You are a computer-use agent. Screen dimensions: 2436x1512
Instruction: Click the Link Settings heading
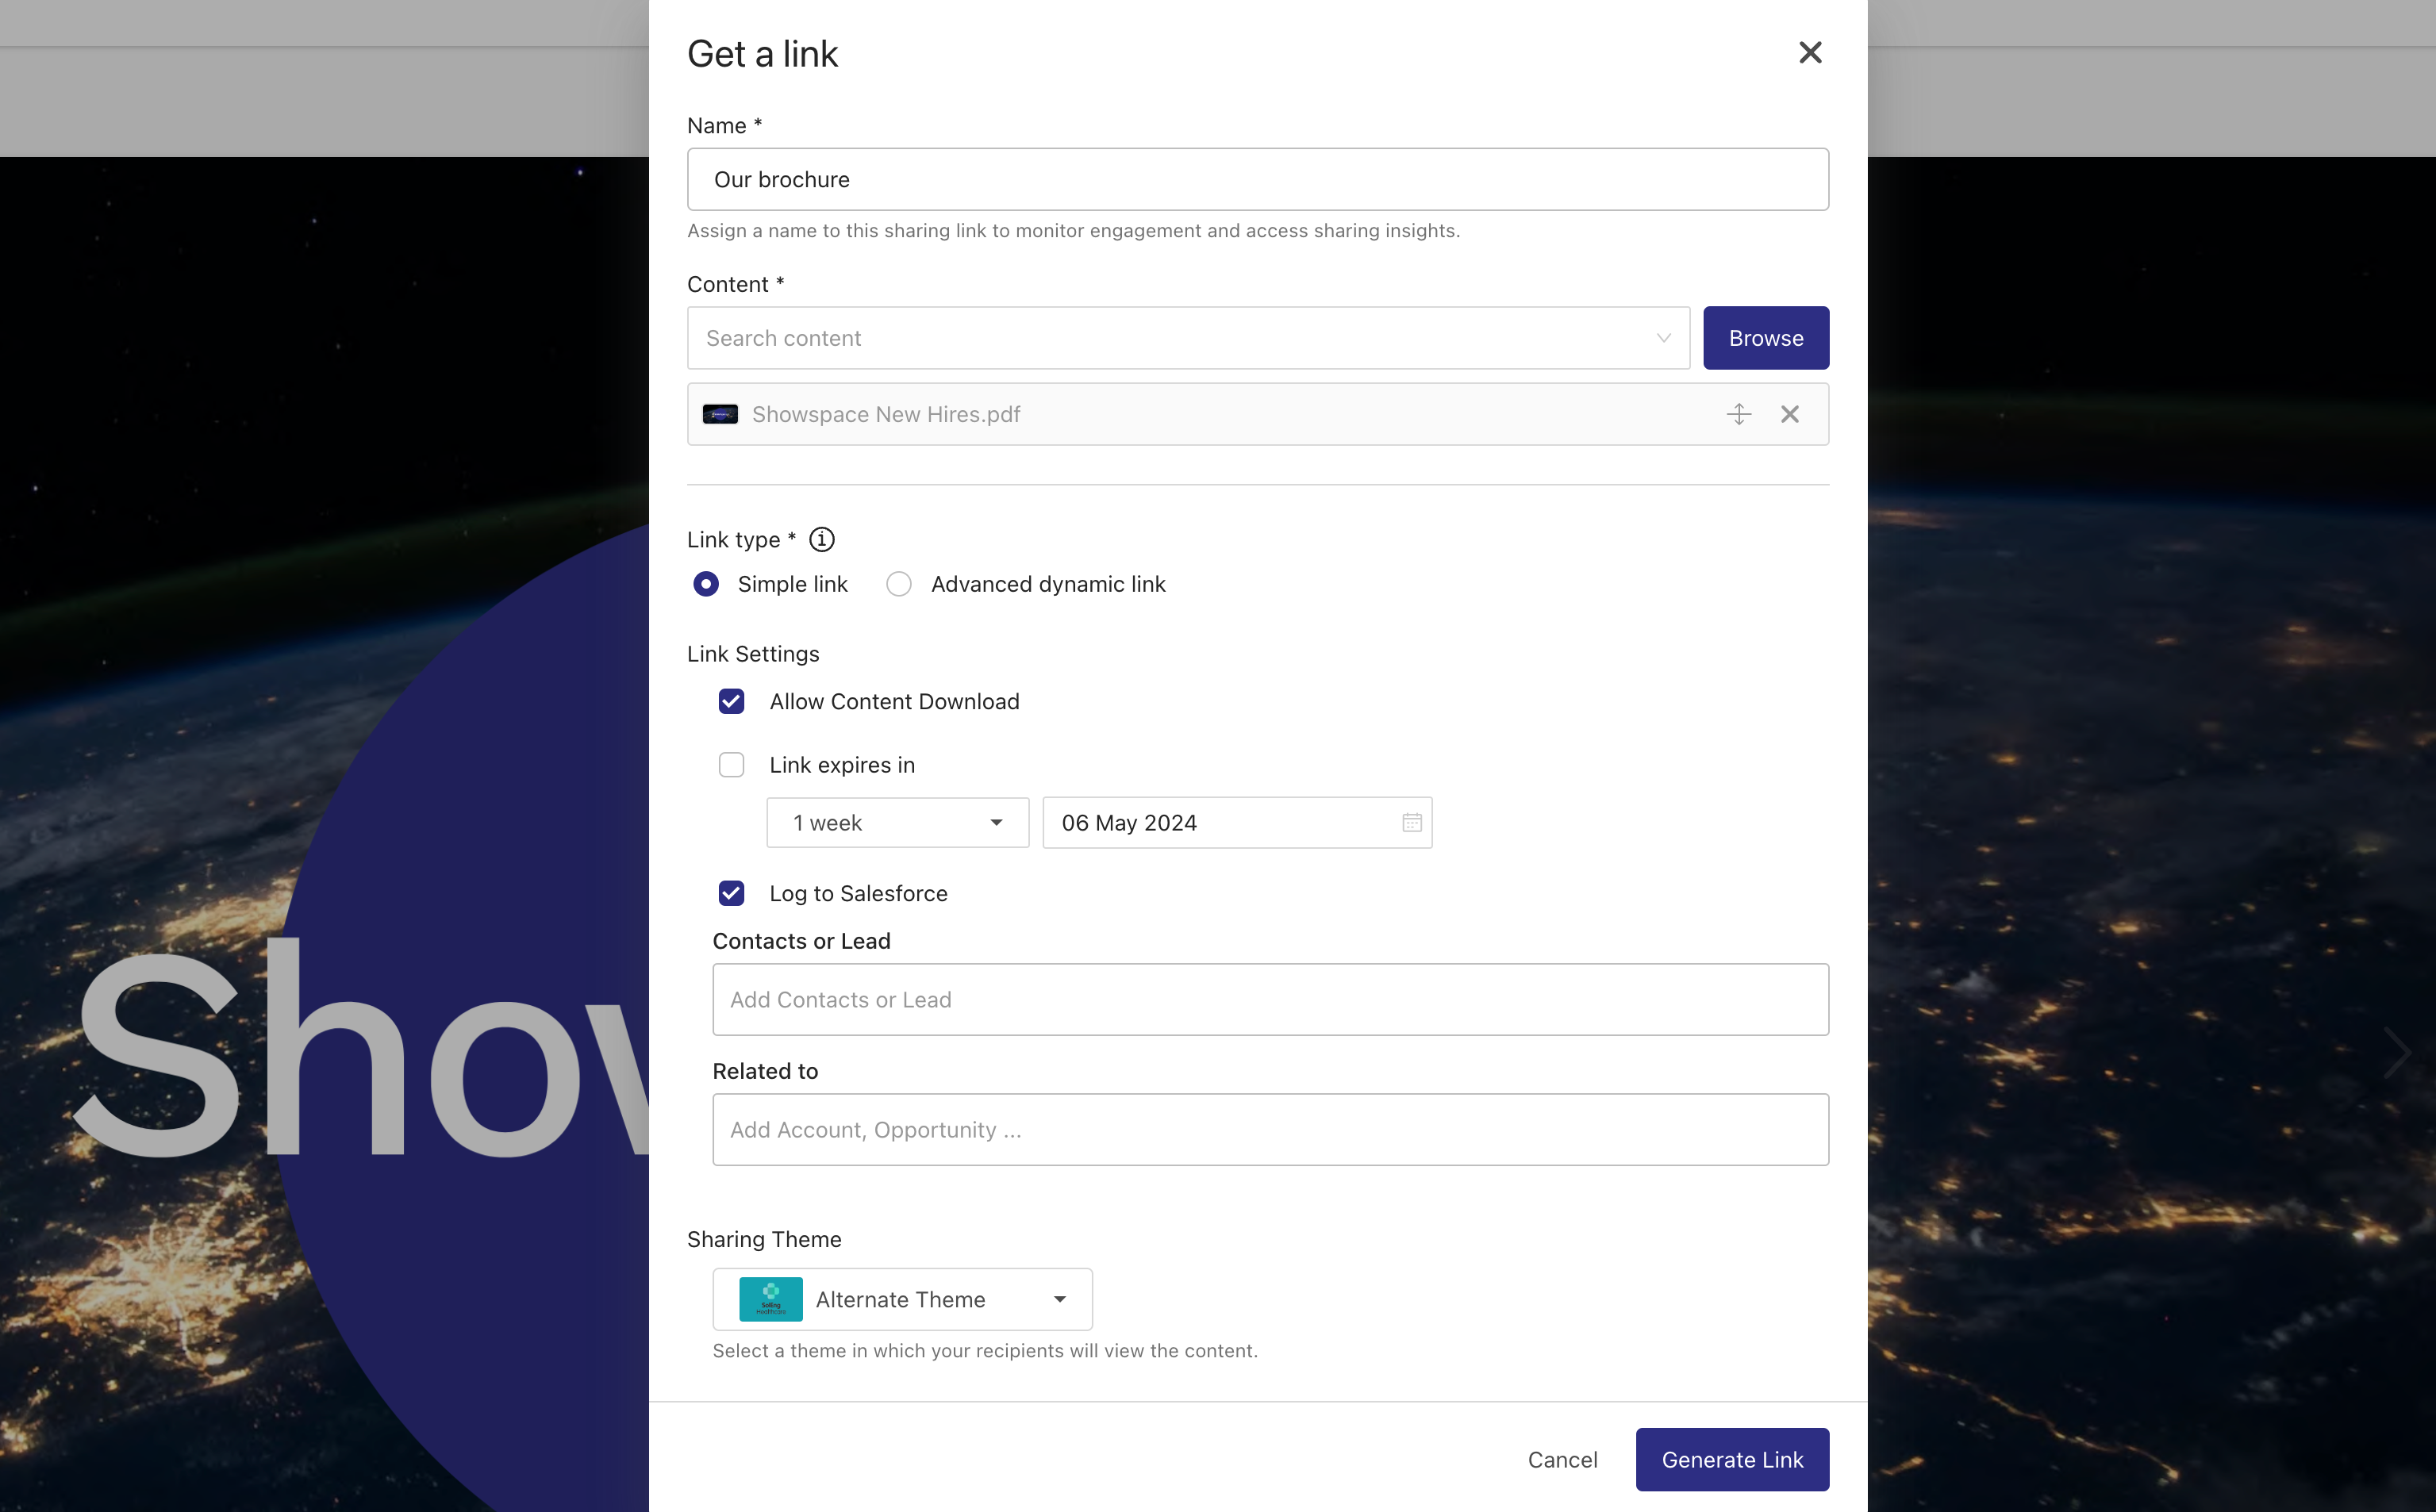(753, 654)
